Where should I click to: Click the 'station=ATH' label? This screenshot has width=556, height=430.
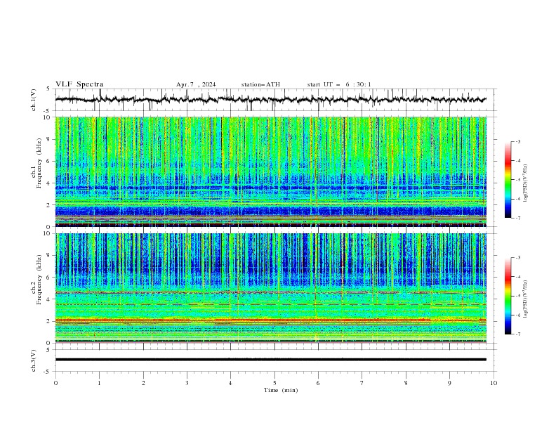(260, 84)
